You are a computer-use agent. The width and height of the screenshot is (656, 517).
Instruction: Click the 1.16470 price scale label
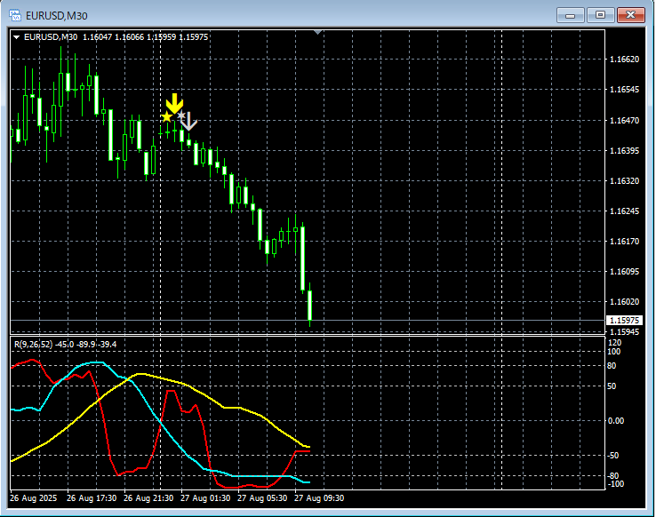[624, 121]
